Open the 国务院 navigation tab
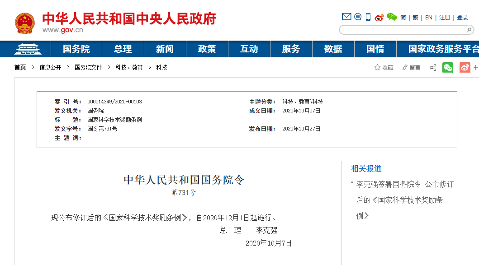 [76, 49]
